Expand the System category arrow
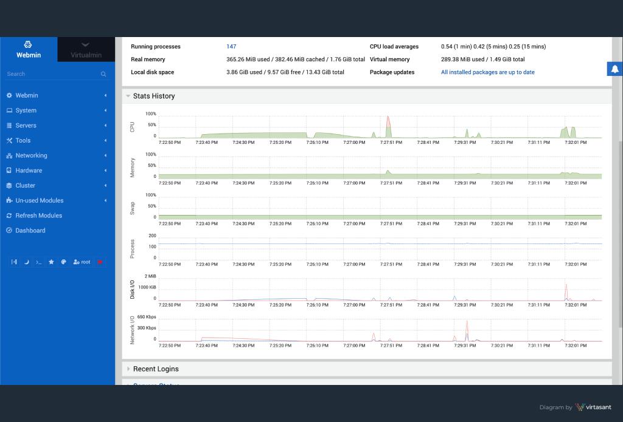Image resolution: width=623 pixels, height=422 pixels. click(x=105, y=111)
